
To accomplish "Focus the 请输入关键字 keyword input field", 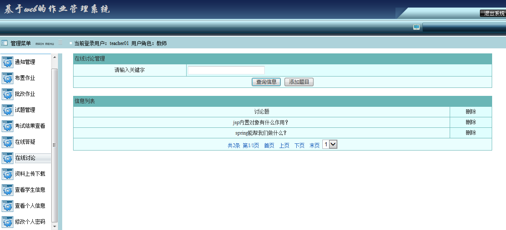I will point(226,70).
